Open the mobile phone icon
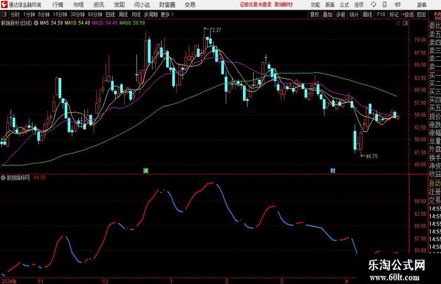Viewport: 441px width, 284px height. pyautogui.click(x=385, y=5)
